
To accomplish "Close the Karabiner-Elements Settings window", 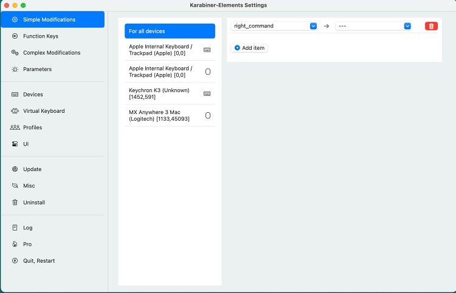I will pyautogui.click(x=7, y=5).
